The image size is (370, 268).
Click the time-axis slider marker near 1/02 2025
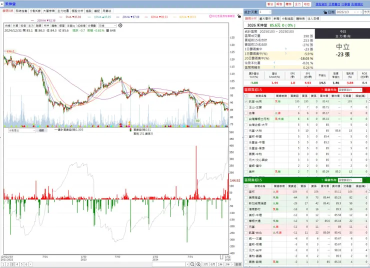coord(221,256)
